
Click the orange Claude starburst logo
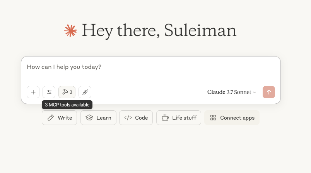[x=70, y=31]
